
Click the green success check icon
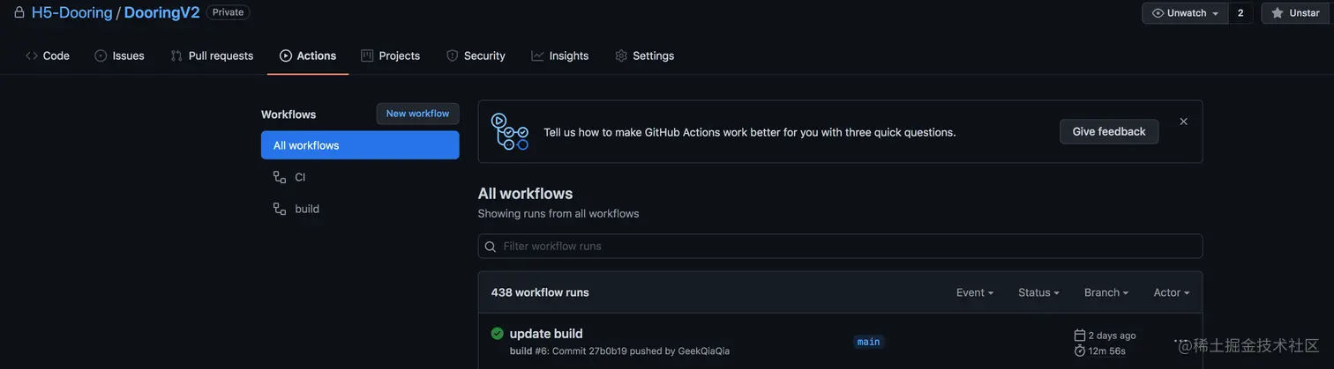pyautogui.click(x=498, y=334)
